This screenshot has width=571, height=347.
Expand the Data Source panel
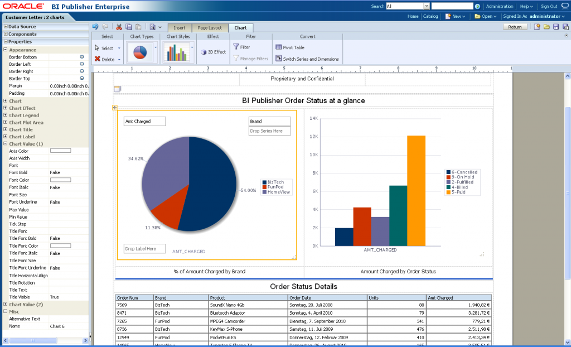pos(6,27)
